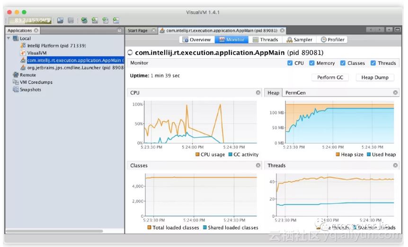Uncheck the Memory checkbox
The width and height of the screenshot is (408, 247).
pos(312,63)
